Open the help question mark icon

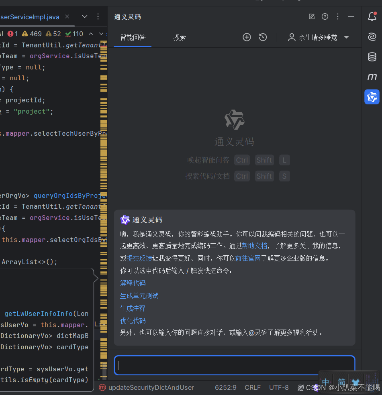(x=325, y=16)
